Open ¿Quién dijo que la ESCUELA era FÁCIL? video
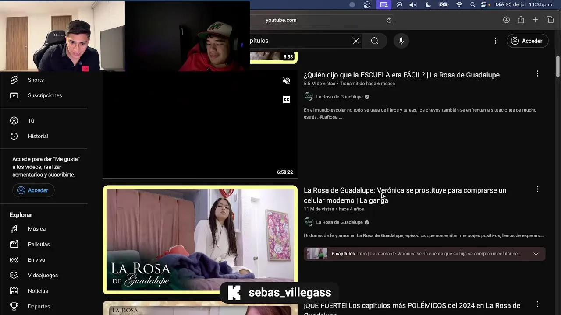 (401, 75)
